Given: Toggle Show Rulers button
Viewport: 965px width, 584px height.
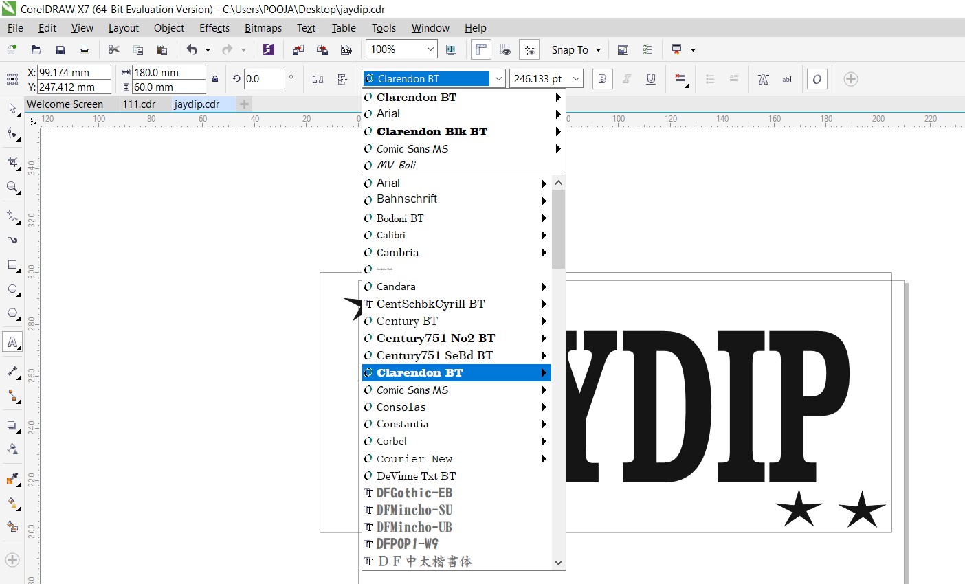Looking at the screenshot, I should (x=481, y=49).
